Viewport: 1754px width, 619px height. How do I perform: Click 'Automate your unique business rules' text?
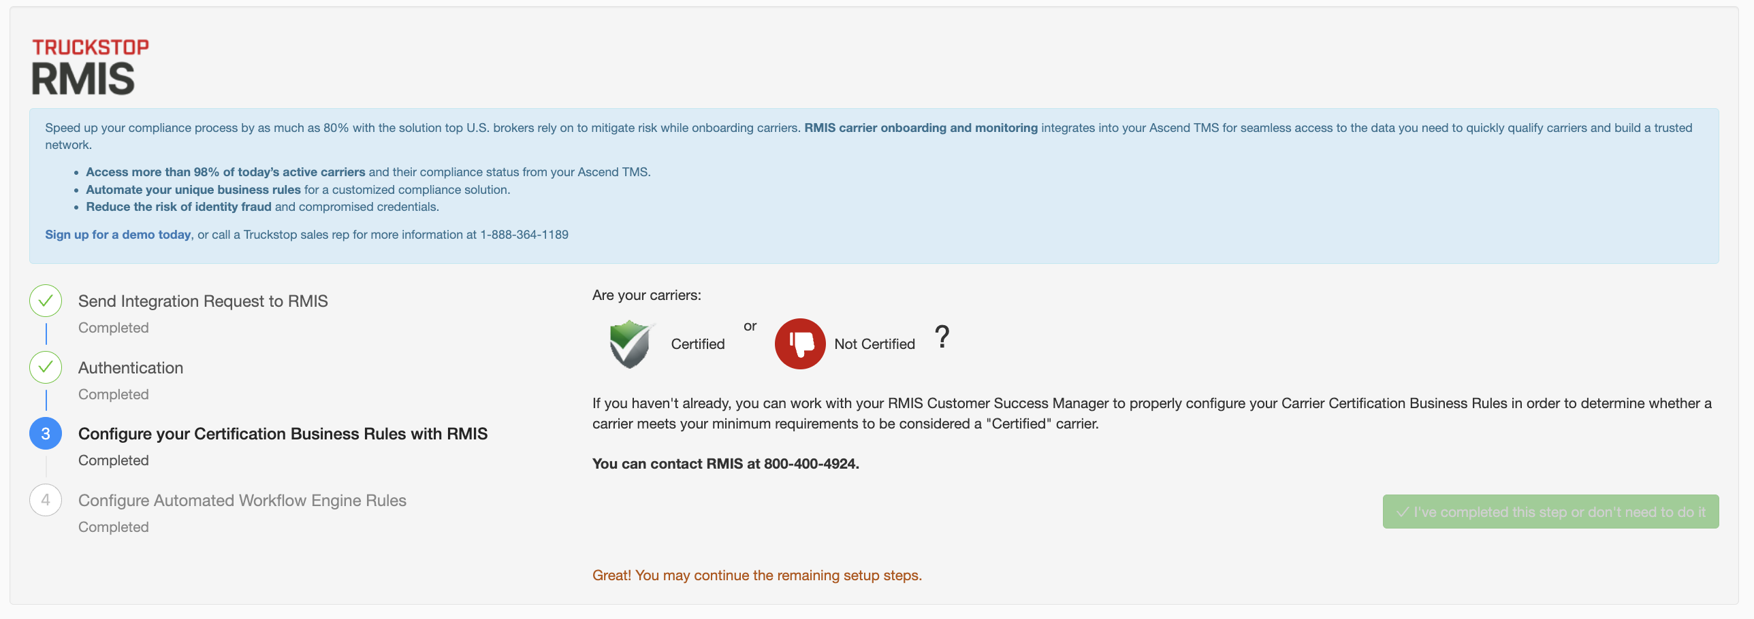193,190
